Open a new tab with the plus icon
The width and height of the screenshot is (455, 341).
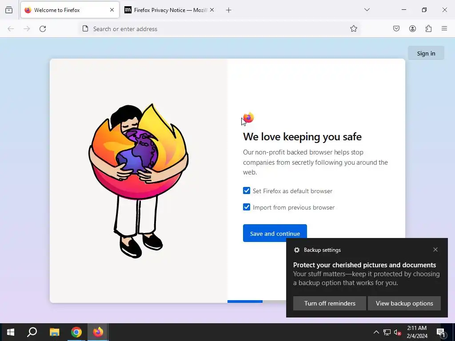pos(229,10)
